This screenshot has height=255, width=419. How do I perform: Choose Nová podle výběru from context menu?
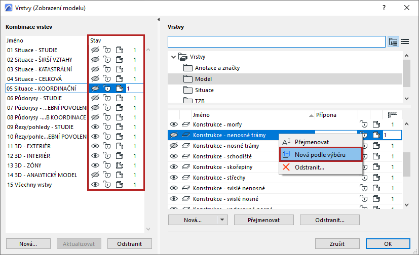point(321,155)
